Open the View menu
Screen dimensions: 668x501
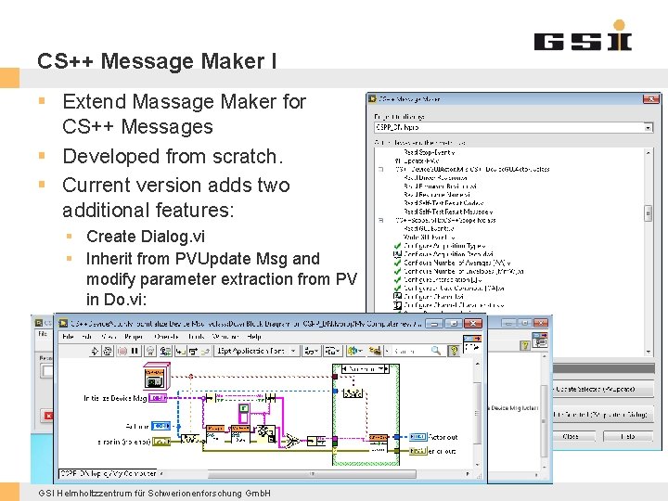(109, 337)
